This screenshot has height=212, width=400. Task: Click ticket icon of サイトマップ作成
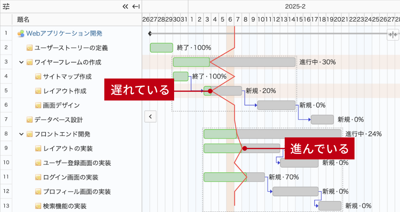click(38, 77)
